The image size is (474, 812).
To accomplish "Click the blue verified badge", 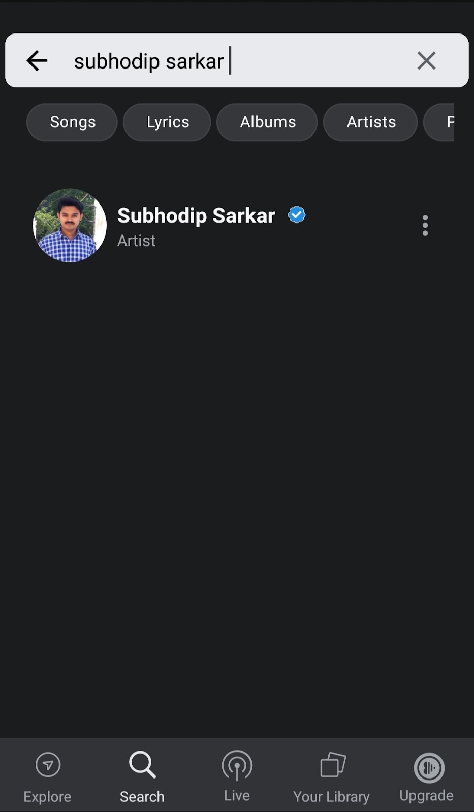I will (297, 215).
